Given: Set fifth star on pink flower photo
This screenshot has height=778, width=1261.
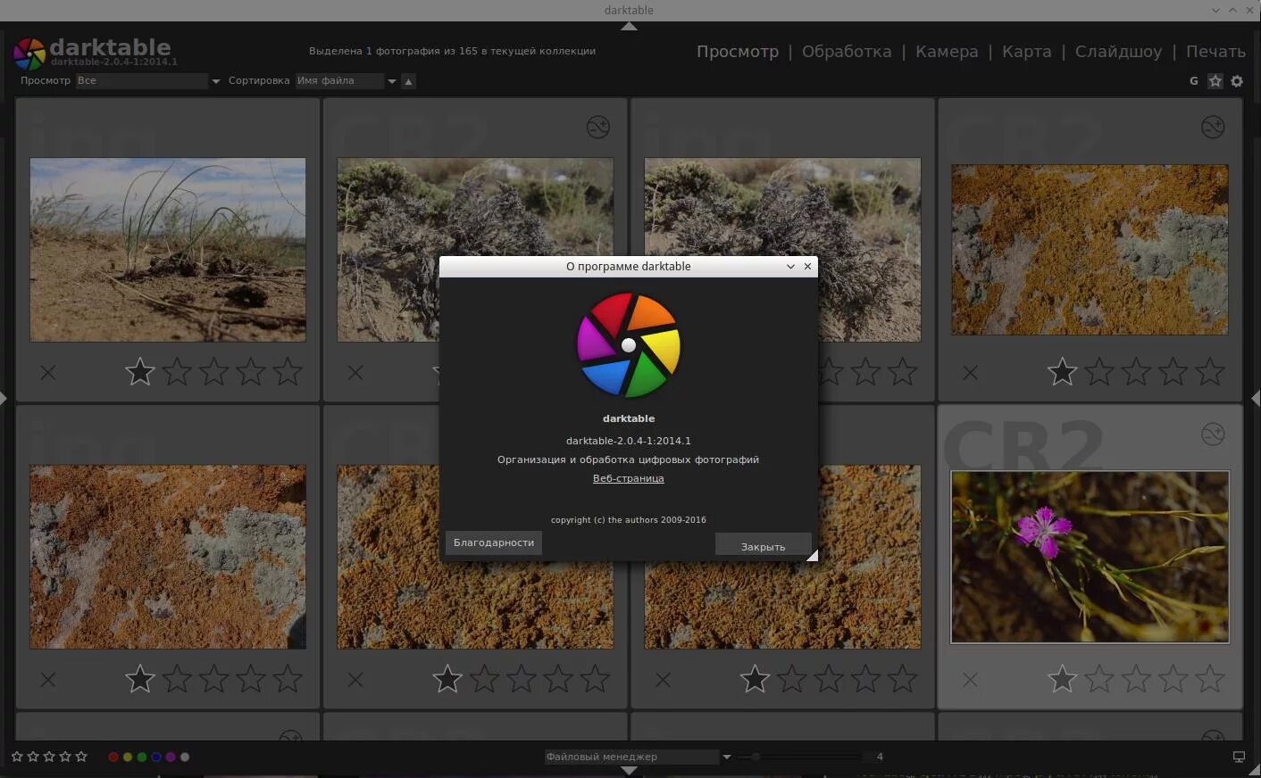Looking at the screenshot, I should coord(1210,679).
